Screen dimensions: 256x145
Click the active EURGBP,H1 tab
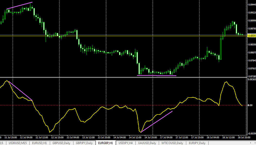click(105, 143)
